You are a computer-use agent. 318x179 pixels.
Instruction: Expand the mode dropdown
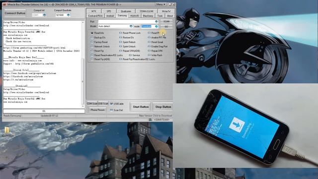coord(157,26)
